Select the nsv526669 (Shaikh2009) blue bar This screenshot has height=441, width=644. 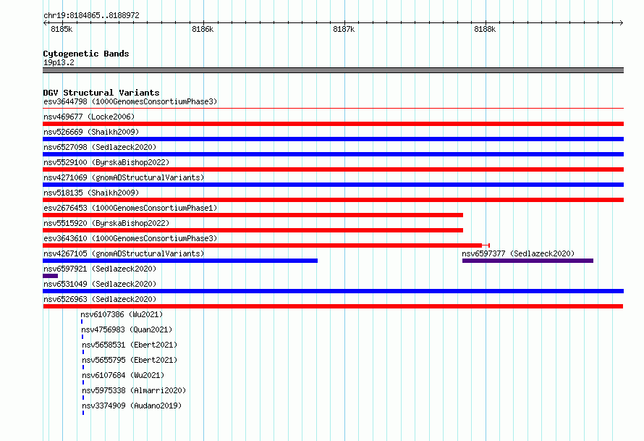pyautogui.click(x=333, y=139)
